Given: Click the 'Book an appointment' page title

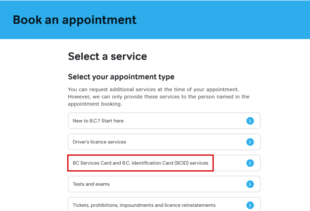Looking at the screenshot, I should [74, 20].
